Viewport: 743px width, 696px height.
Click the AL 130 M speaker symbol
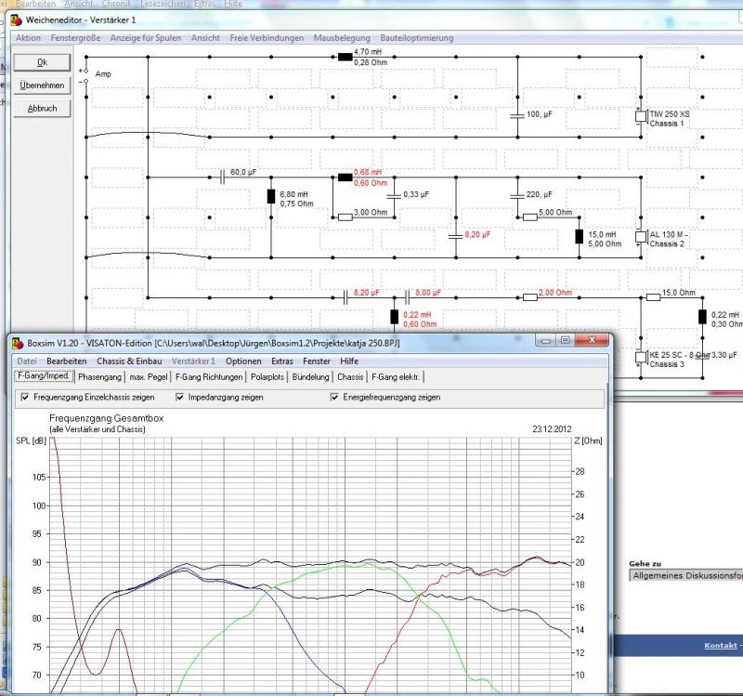pos(641,237)
